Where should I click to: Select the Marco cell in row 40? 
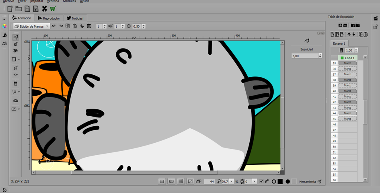347,91
